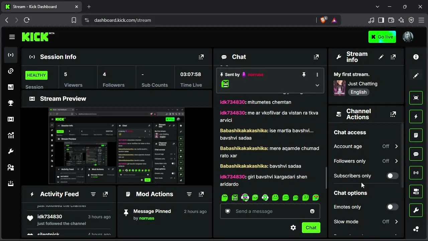Toggle the Emotes only switch
The width and height of the screenshot is (428, 241).
tap(393, 207)
